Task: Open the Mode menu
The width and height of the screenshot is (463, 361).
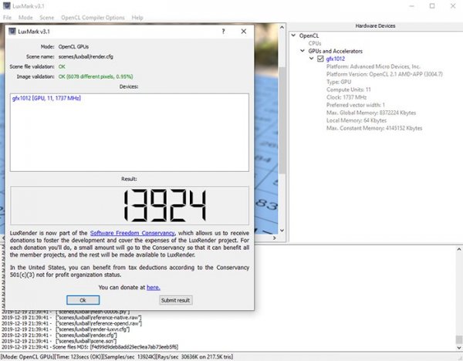Action: pyautogui.click(x=25, y=18)
